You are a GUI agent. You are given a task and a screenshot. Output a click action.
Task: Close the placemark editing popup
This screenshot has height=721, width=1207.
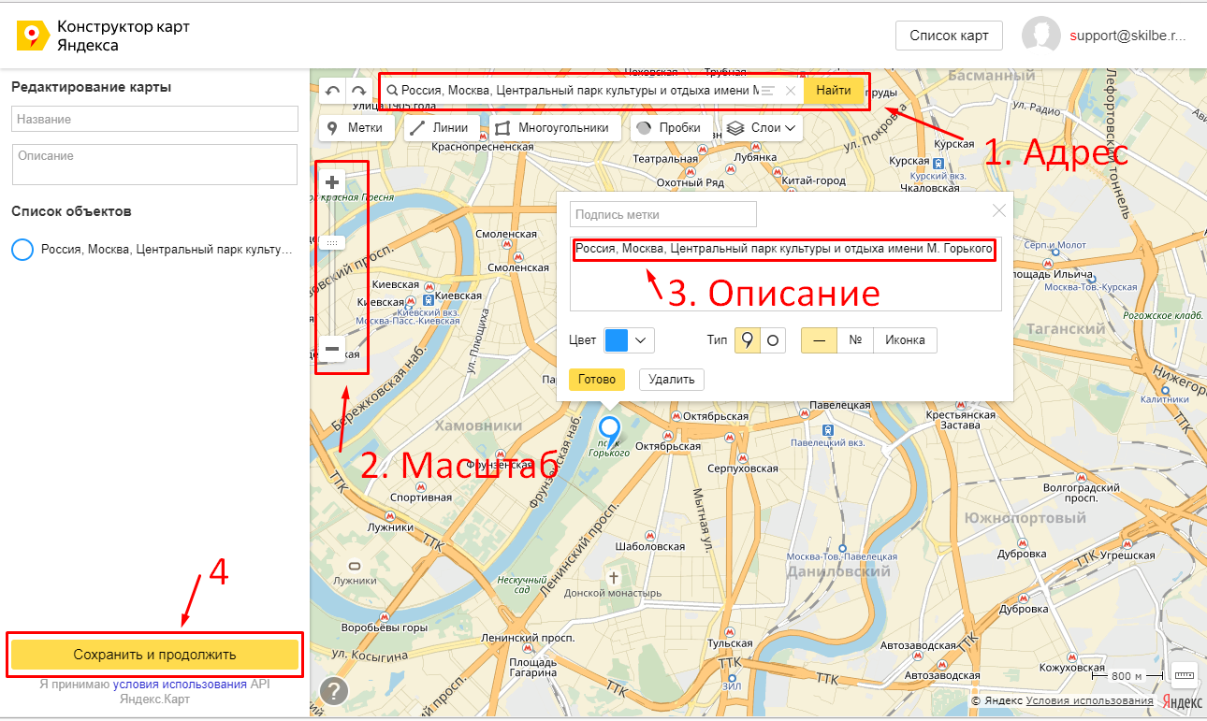999,210
